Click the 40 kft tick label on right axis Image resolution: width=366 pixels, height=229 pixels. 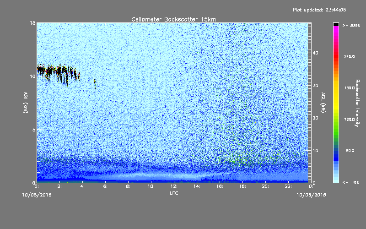[x=315, y=53]
